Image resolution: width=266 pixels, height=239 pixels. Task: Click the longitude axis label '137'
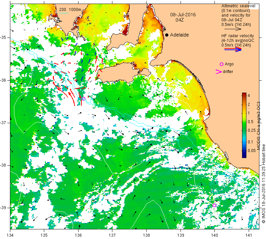pyautogui.click(x=112, y=235)
